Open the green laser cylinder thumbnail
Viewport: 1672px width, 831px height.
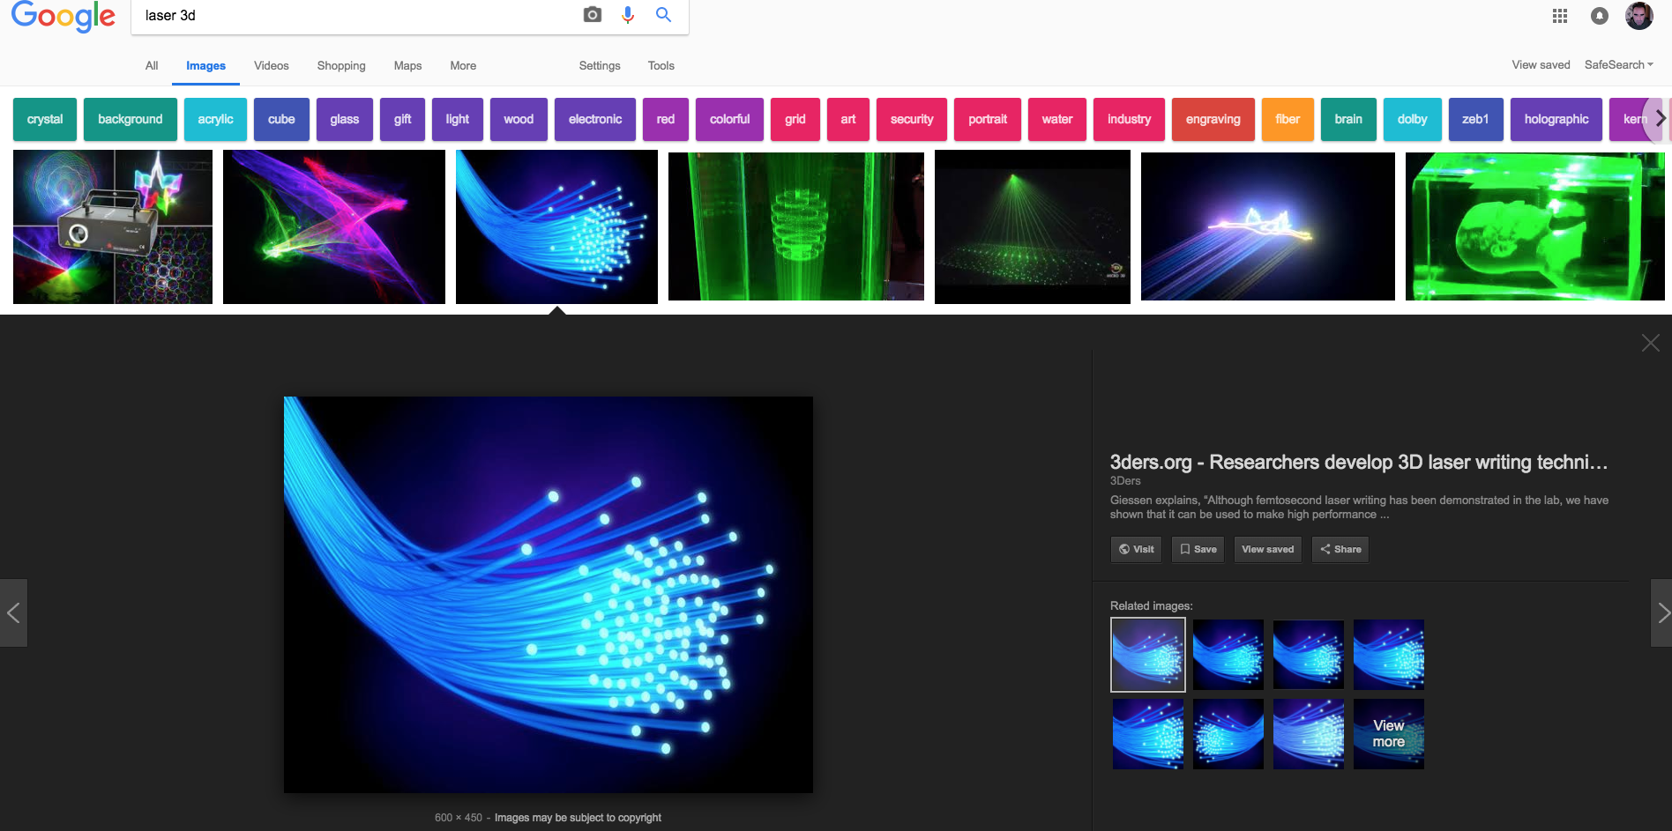(x=796, y=226)
